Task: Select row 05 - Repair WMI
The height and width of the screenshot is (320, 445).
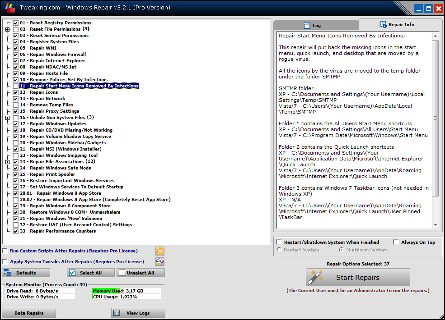Action: tap(38, 48)
